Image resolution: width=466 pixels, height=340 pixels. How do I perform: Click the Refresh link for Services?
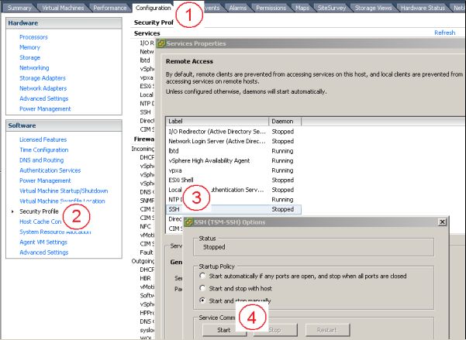pos(444,33)
